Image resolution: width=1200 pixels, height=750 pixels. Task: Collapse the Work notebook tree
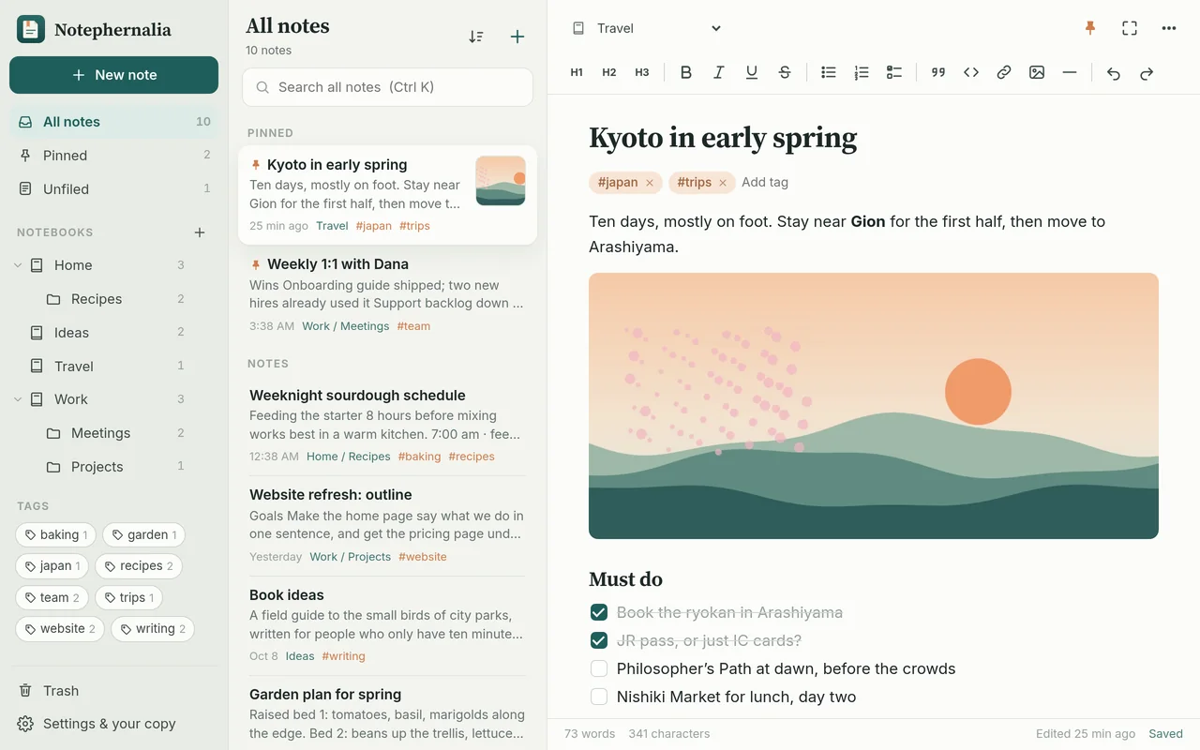click(18, 399)
